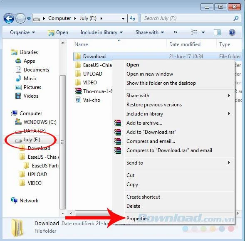
Task: Open Help with the question mark icon
Action: 232,32
